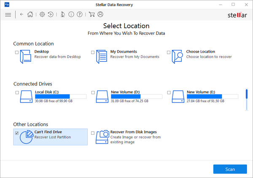The height and width of the screenshot is (178, 253).
Task: Click the Connected Drives scrollbar
Action: click(247, 100)
